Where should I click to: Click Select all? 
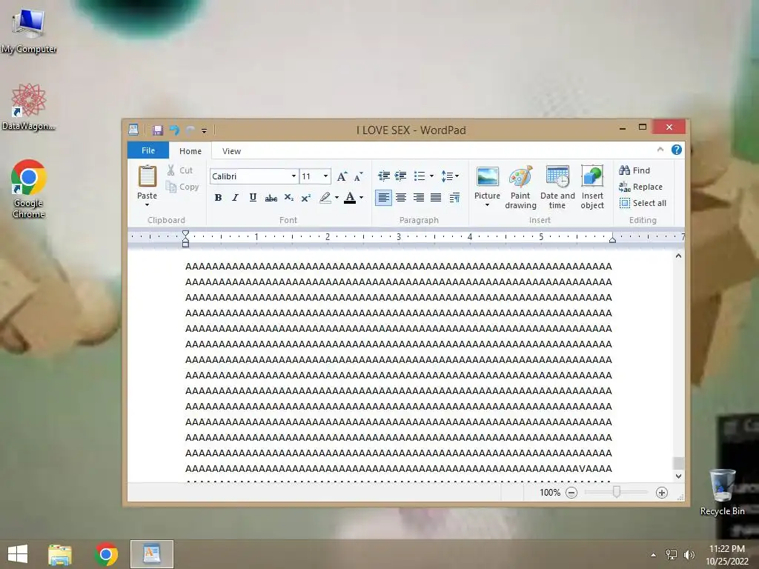click(643, 203)
